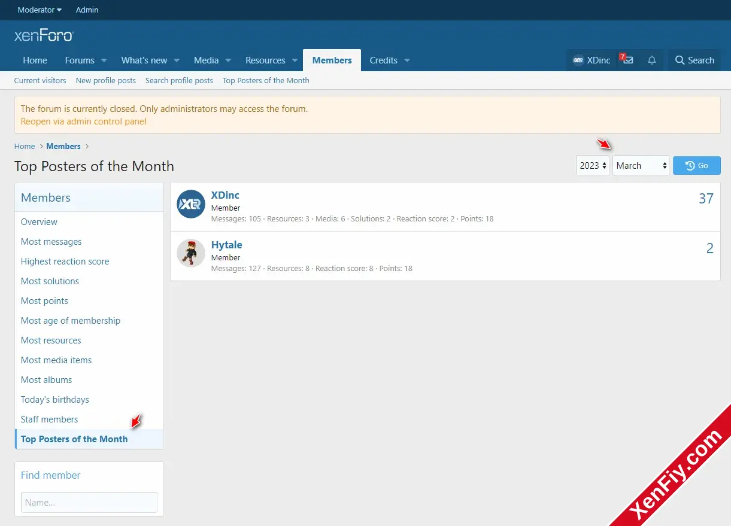
Task: Open the conversations inbox envelope icon
Action: (x=627, y=60)
